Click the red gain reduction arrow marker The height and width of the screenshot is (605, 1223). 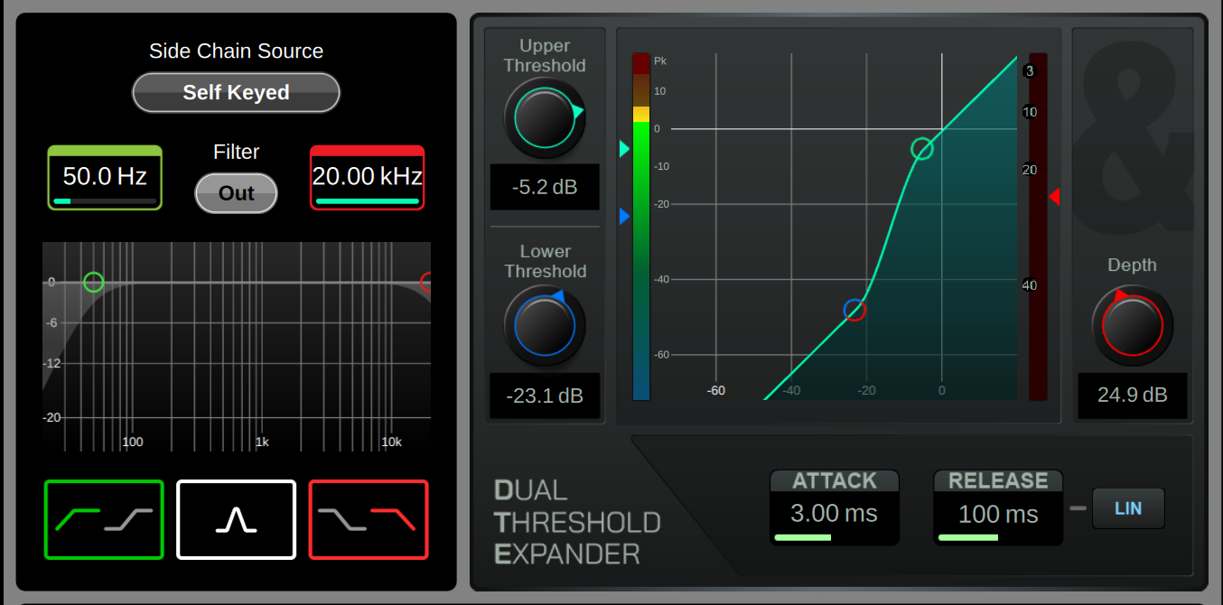(1054, 196)
